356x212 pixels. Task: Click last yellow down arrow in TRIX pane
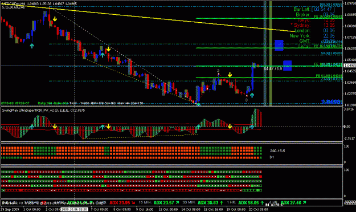click(230, 127)
